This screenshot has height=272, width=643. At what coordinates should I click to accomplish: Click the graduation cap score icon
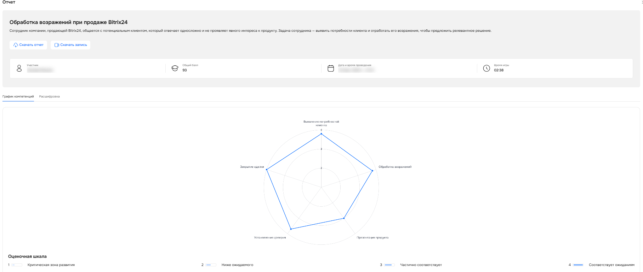(175, 68)
